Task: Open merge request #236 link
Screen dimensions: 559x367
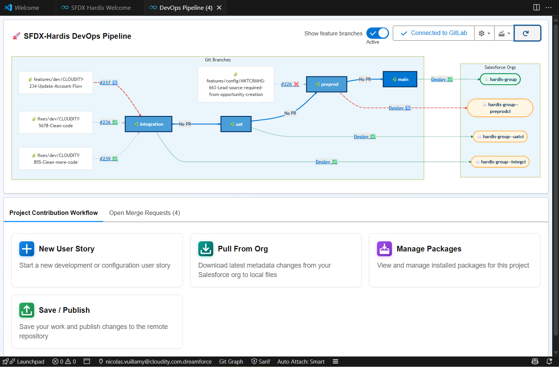Action: tap(105, 122)
